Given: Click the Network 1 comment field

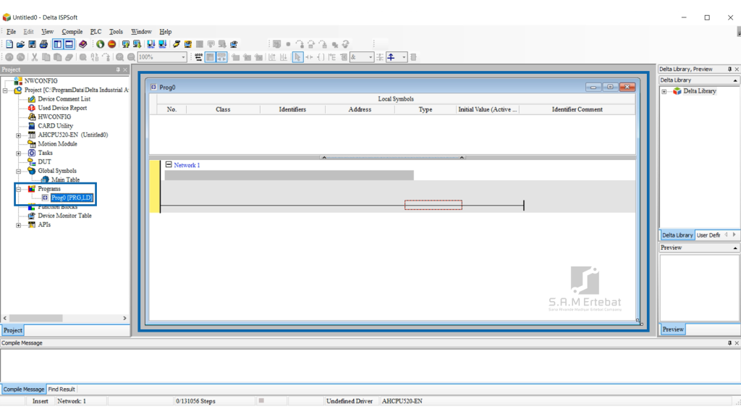Looking at the screenshot, I should [x=289, y=175].
